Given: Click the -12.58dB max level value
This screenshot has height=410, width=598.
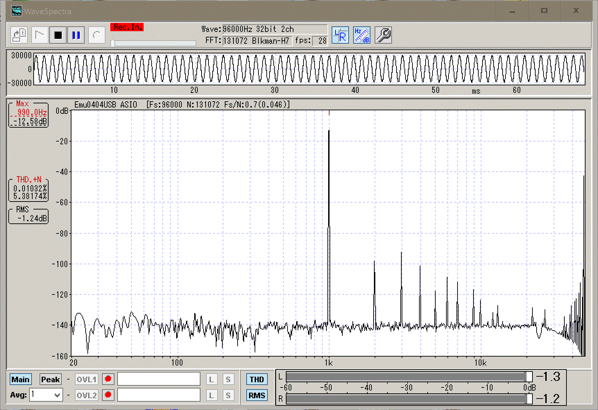Looking at the screenshot, I should coord(30,121).
